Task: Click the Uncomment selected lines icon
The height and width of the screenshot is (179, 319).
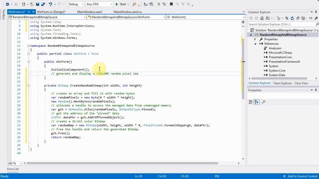Action: (164, 4)
